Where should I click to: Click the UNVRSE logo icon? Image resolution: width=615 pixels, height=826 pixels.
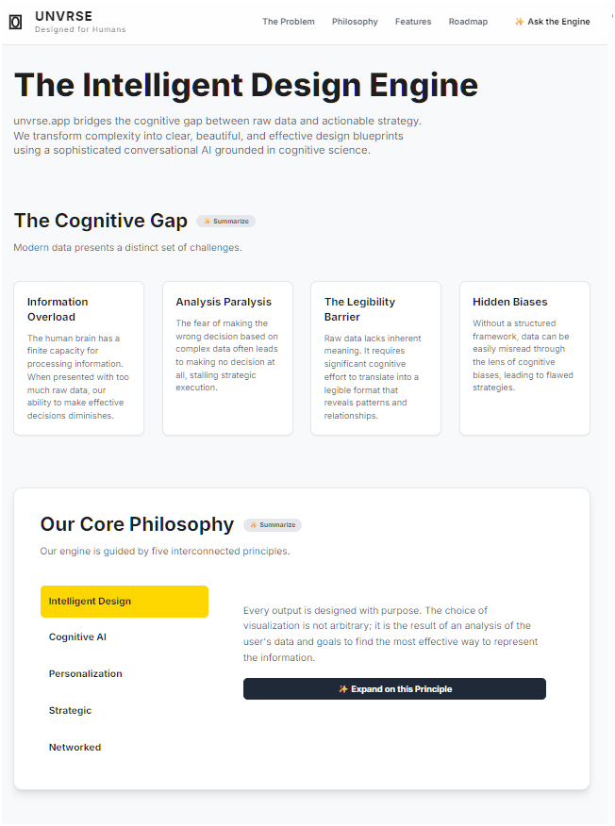tap(15, 22)
